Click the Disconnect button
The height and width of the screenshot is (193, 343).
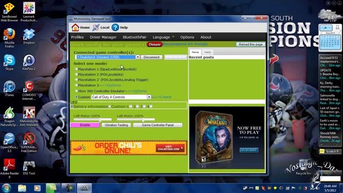click(x=151, y=57)
